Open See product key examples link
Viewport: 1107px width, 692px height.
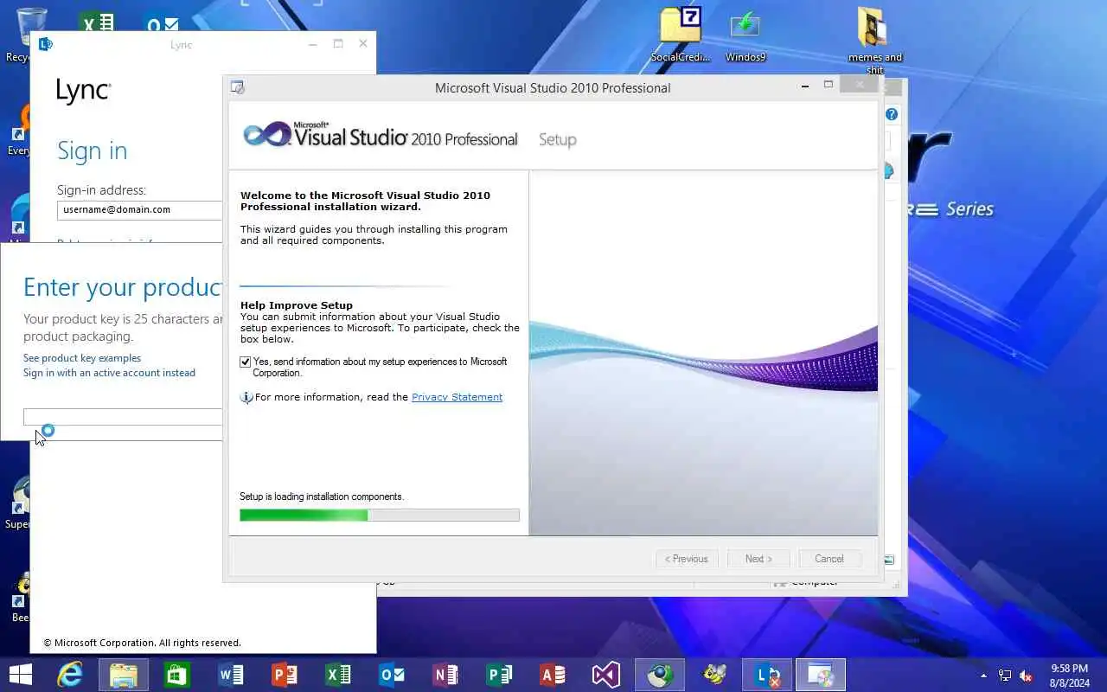coord(82,358)
